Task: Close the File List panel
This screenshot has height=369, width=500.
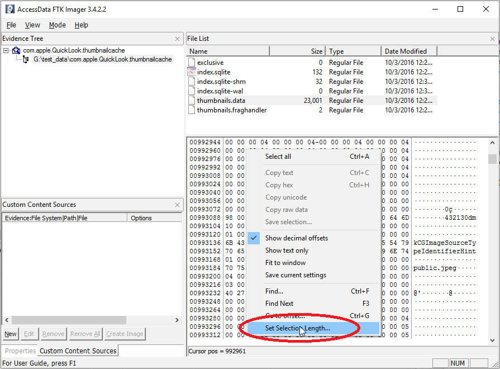Action: (491, 38)
